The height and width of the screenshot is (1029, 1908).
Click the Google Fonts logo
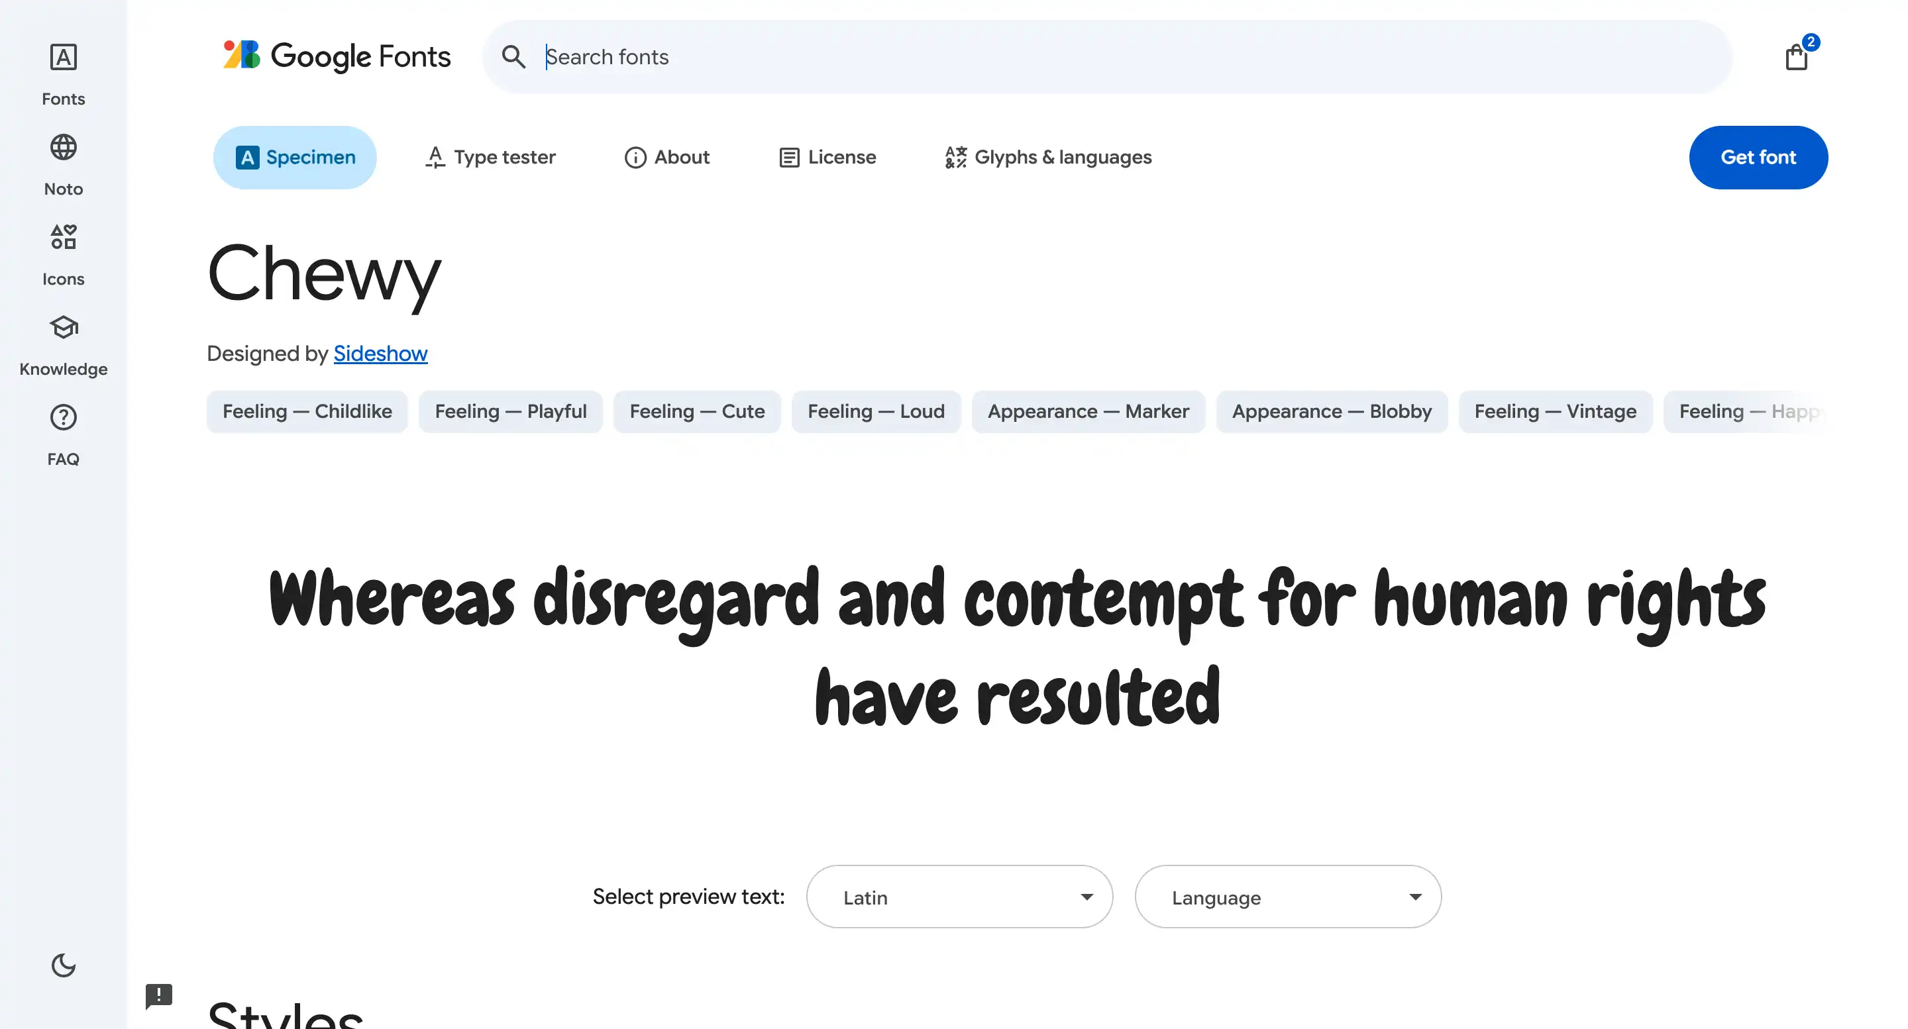[335, 56]
